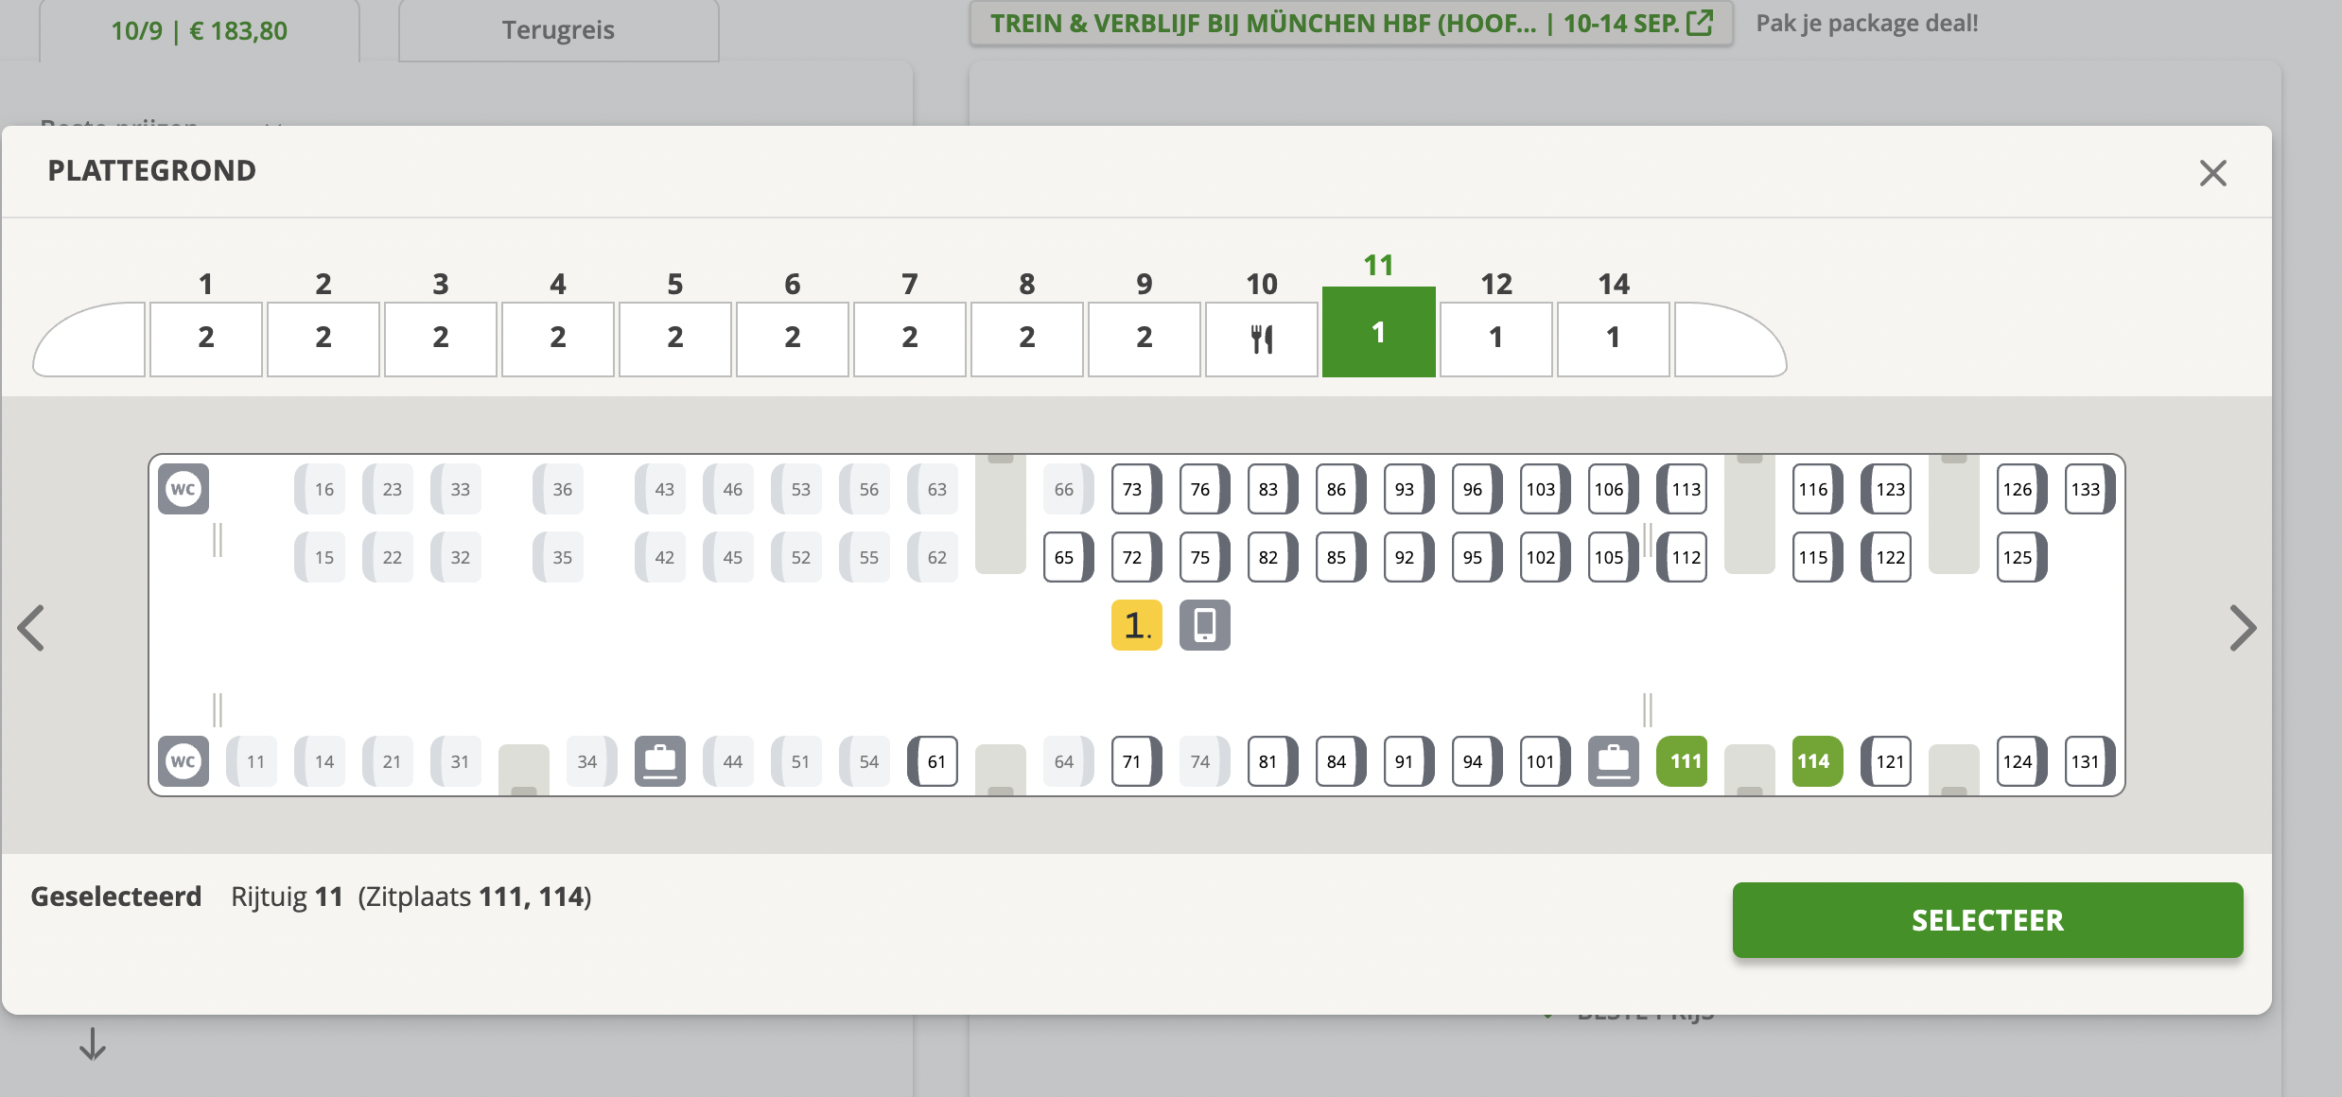2342x1097 pixels.
Task: Click the bottom WC toilet icon
Action: coord(183,761)
